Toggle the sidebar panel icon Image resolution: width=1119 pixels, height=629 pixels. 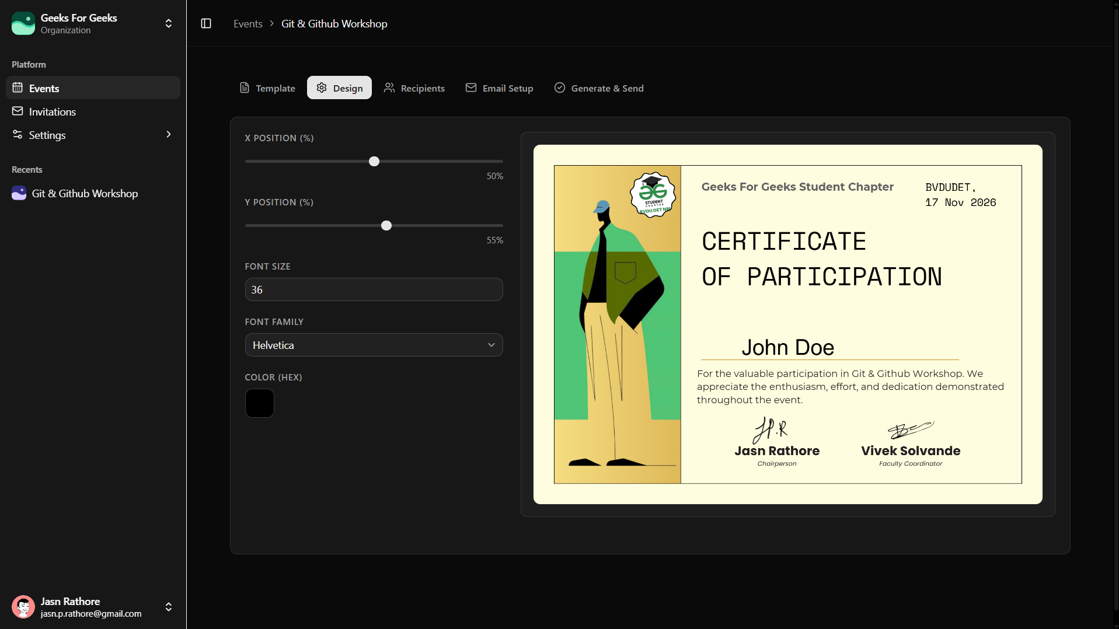(x=206, y=23)
